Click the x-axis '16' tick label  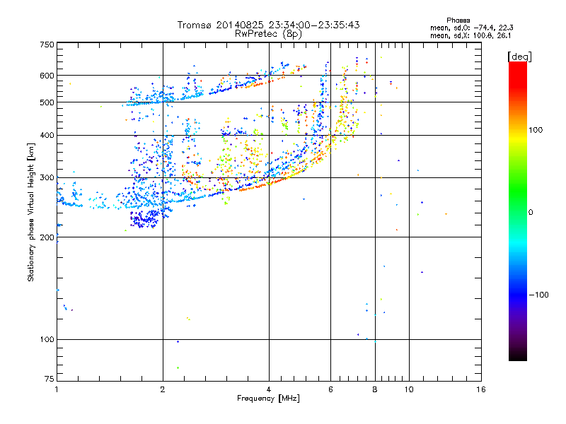[481, 389]
